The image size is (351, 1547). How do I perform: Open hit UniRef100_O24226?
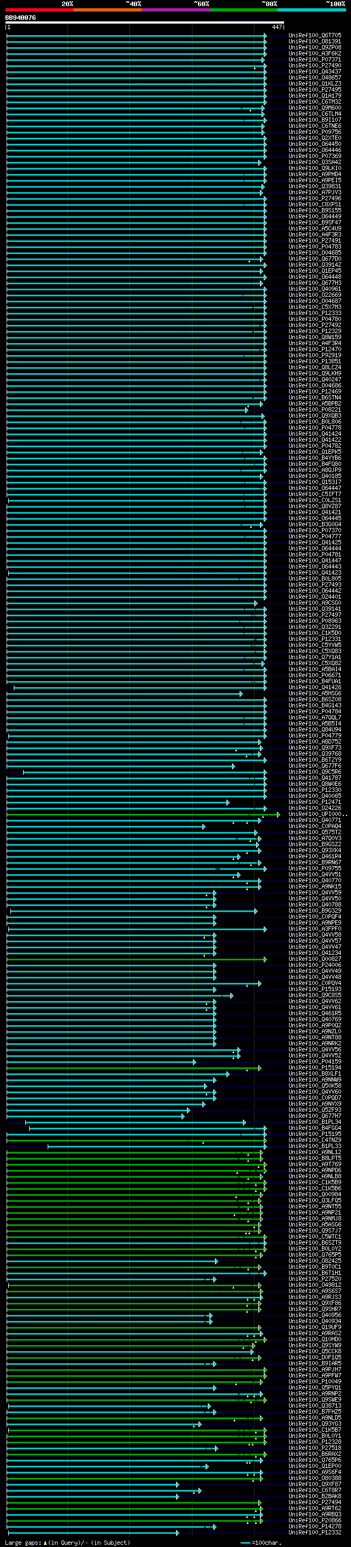[x=315, y=808]
